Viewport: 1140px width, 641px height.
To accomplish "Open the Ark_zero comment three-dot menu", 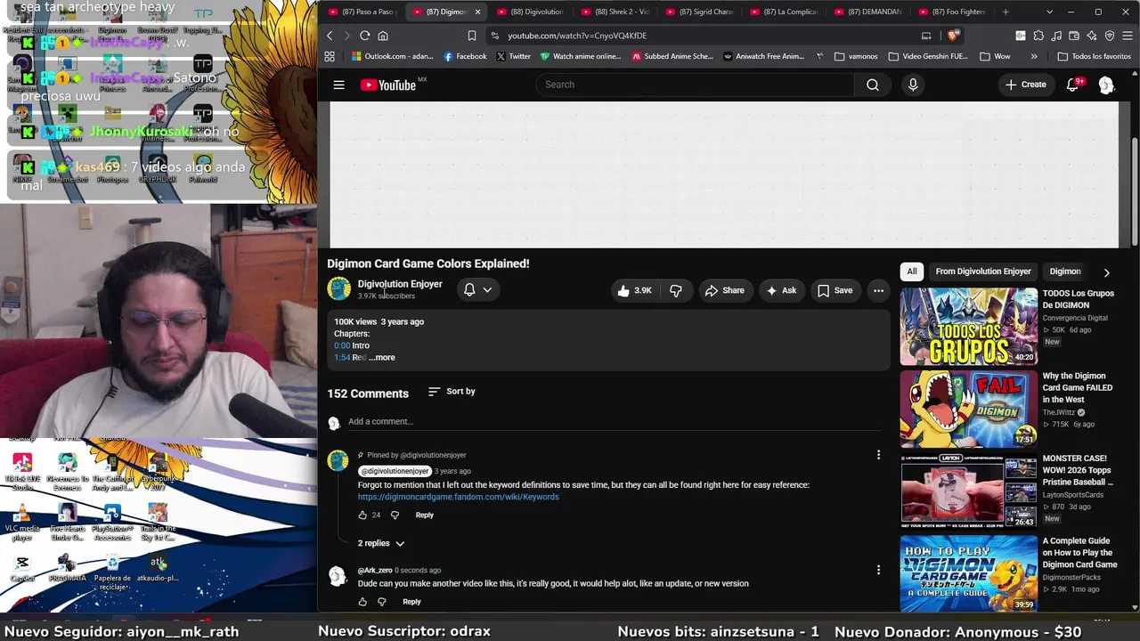I will click(878, 570).
